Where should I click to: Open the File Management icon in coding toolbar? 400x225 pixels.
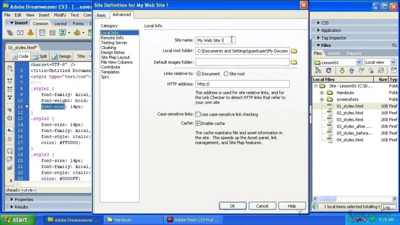coord(9,68)
